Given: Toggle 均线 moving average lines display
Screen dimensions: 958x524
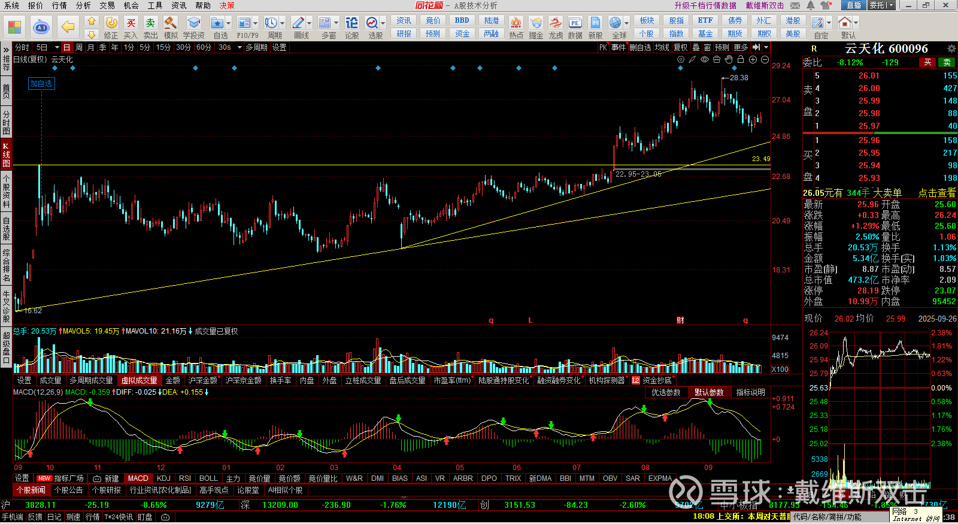Looking at the screenshot, I should tap(662, 47).
